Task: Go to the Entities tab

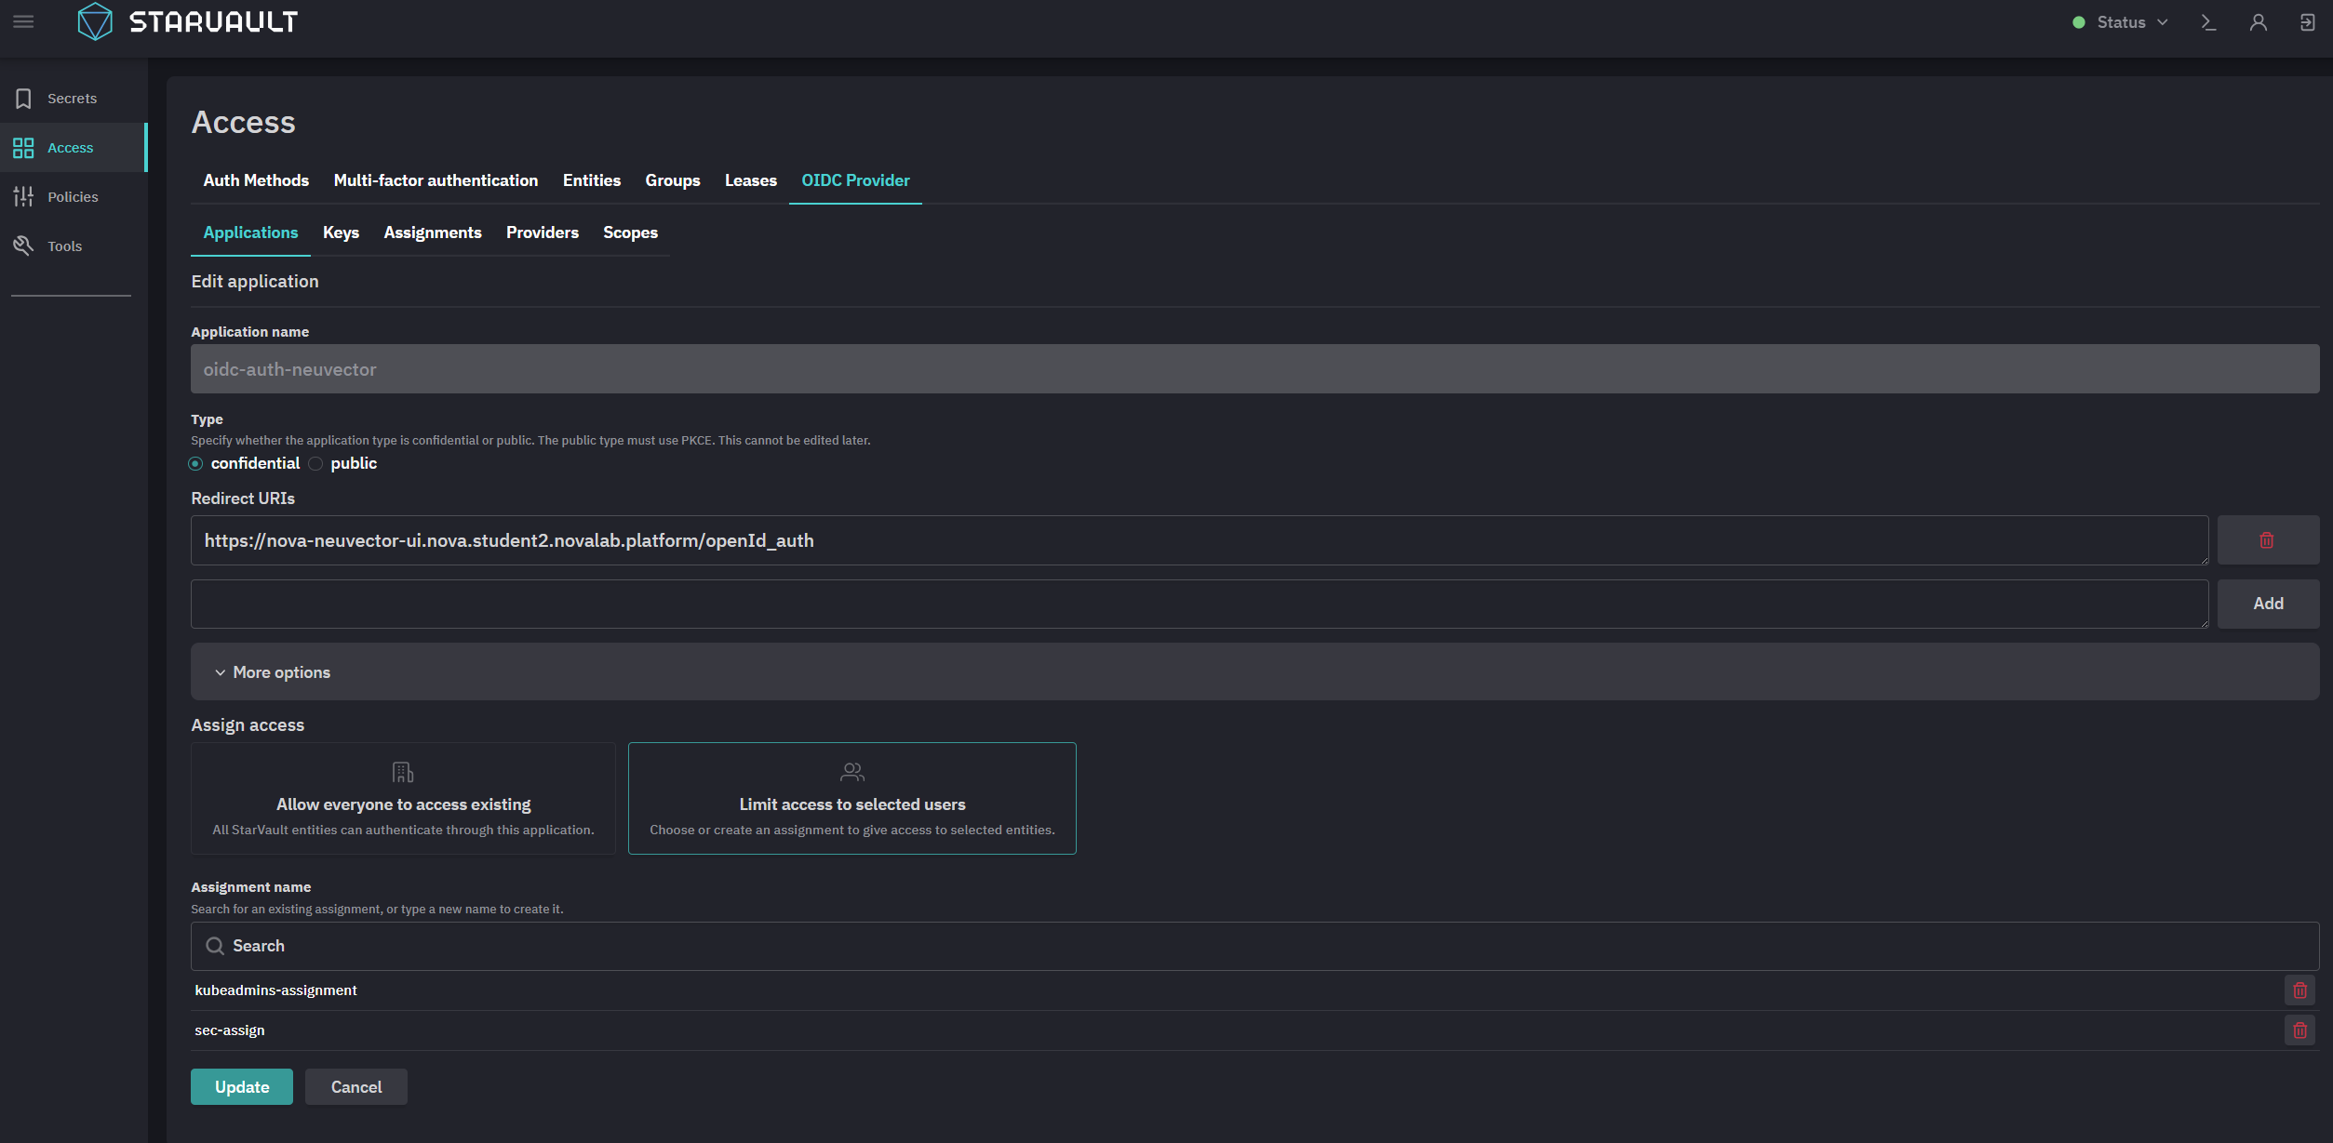Action: [x=592, y=180]
